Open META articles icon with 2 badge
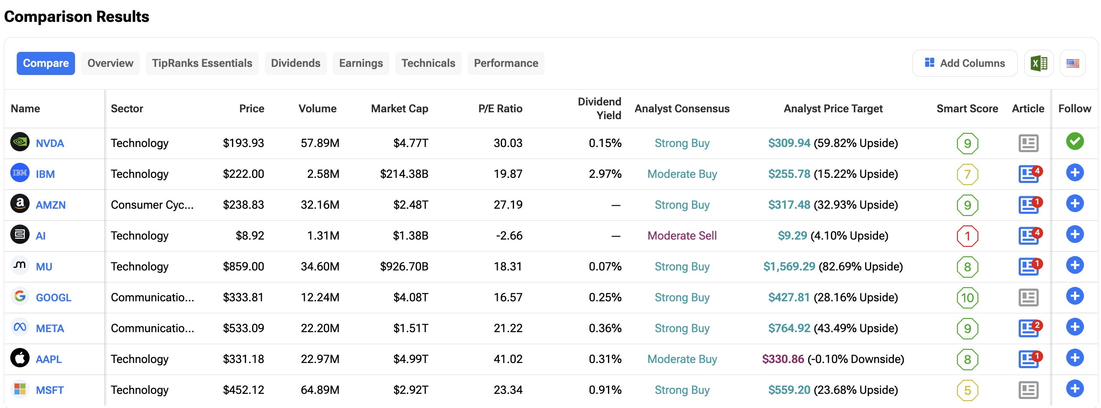The width and height of the screenshot is (1101, 408). [x=1030, y=328]
